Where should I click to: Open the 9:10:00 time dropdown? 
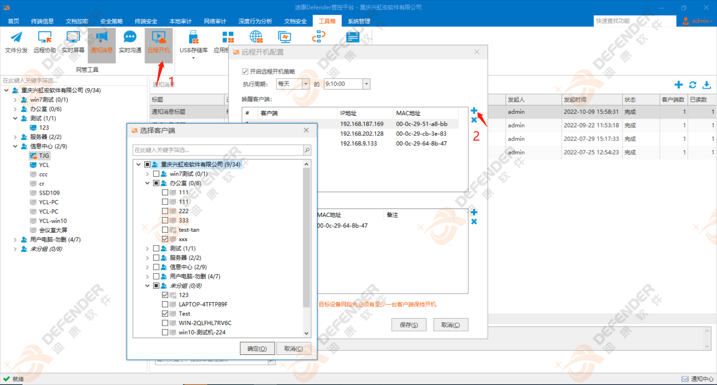pyautogui.click(x=366, y=84)
